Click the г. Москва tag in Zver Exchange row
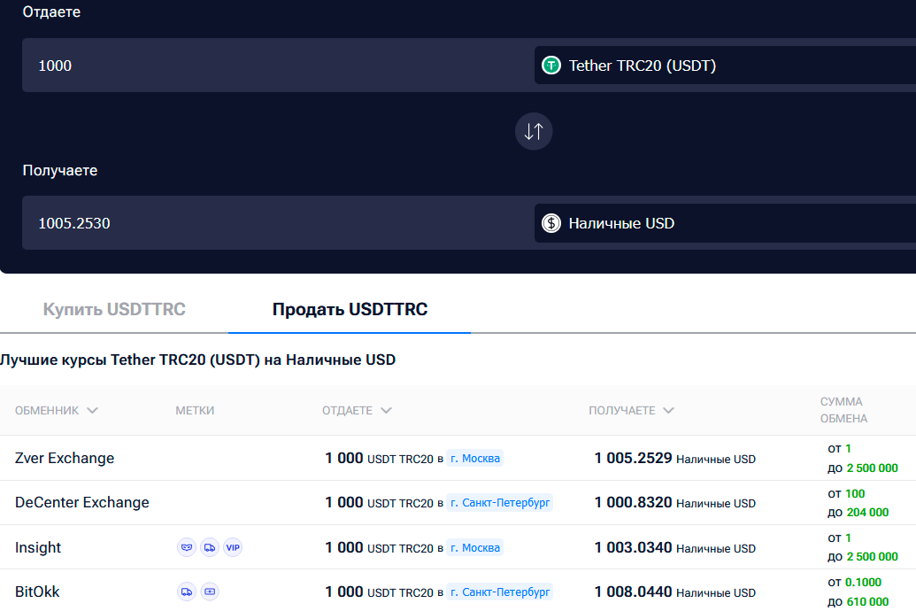This screenshot has height=611, width=916. 475,459
